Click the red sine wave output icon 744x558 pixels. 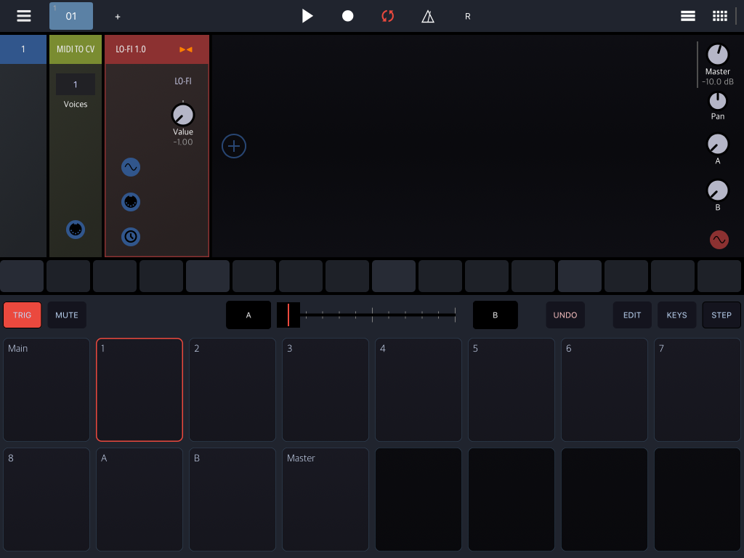(719, 240)
